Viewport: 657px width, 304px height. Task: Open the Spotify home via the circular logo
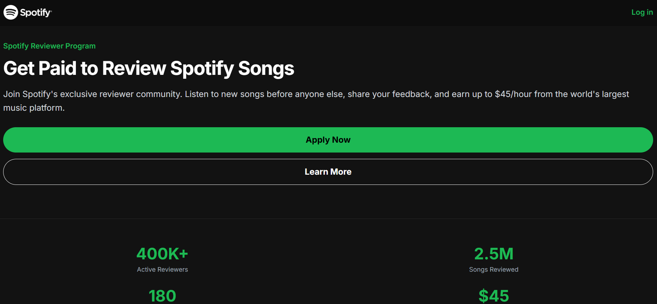[10, 12]
